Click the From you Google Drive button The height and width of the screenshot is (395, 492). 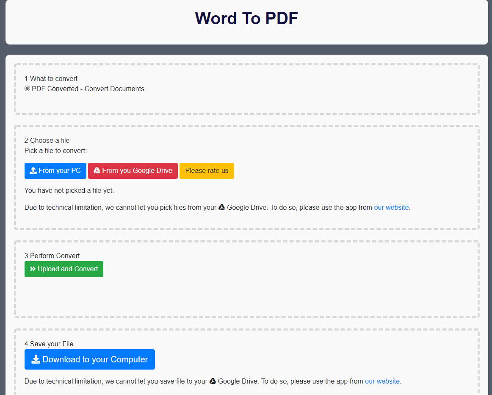tap(133, 171)
